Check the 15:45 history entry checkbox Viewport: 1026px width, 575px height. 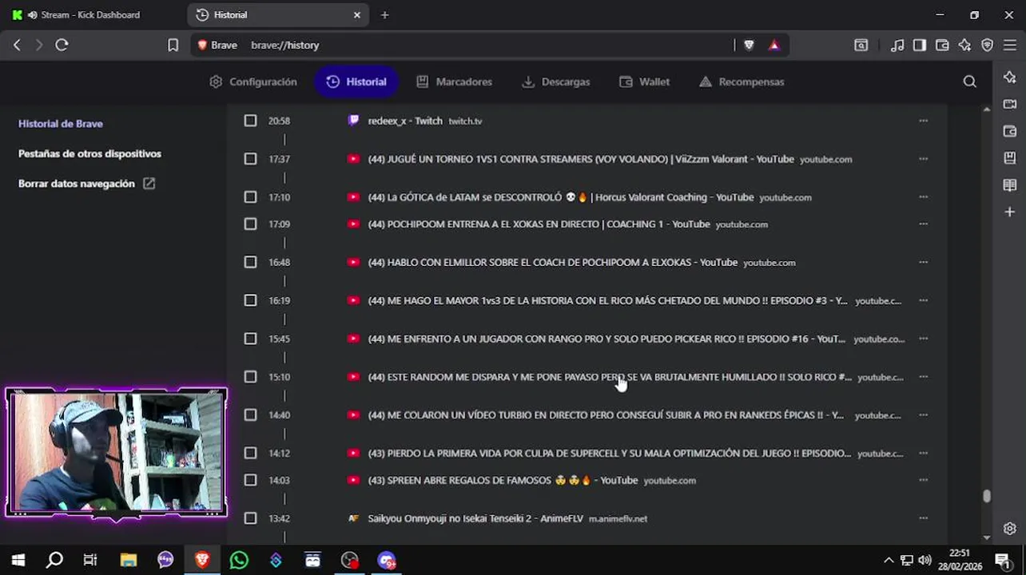point(250,339)
